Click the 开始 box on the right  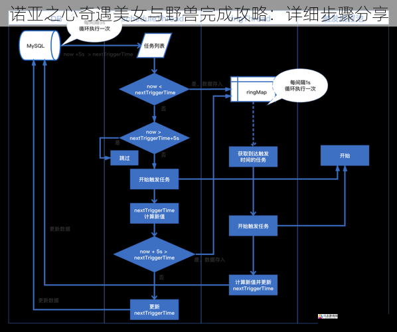point(345,155)
